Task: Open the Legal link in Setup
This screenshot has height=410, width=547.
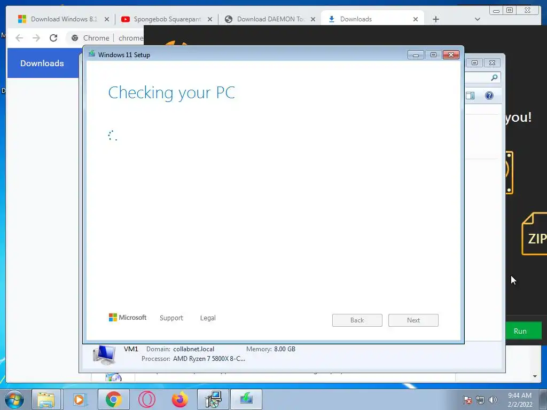Action: click(208, 318)
